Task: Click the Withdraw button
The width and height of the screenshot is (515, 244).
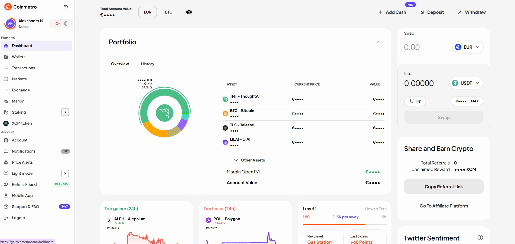Action: 472,12
